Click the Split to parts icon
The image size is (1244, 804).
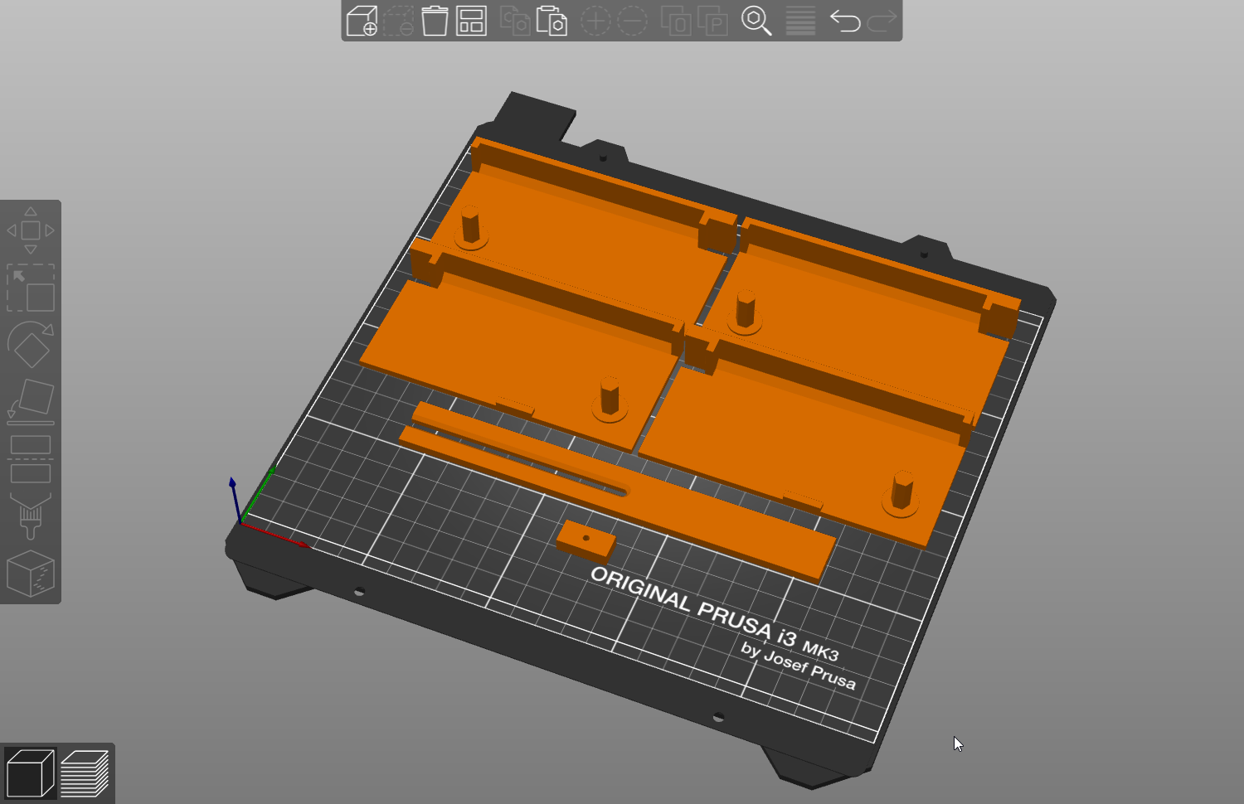pos(712,21)
